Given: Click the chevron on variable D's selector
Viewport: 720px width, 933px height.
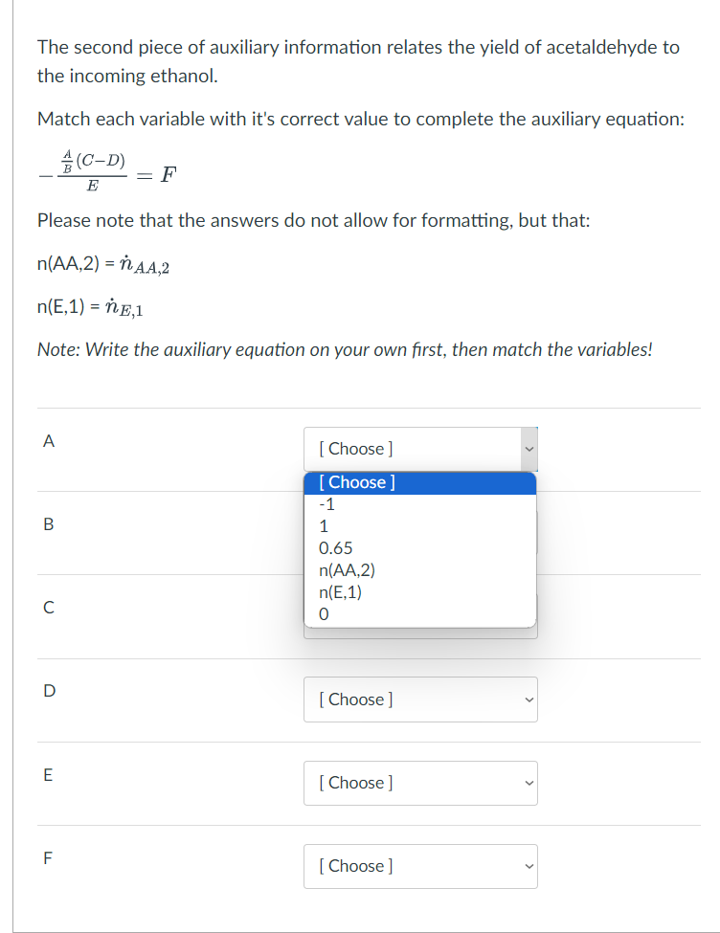Looking at the screenshot, I should coord(528,699).
